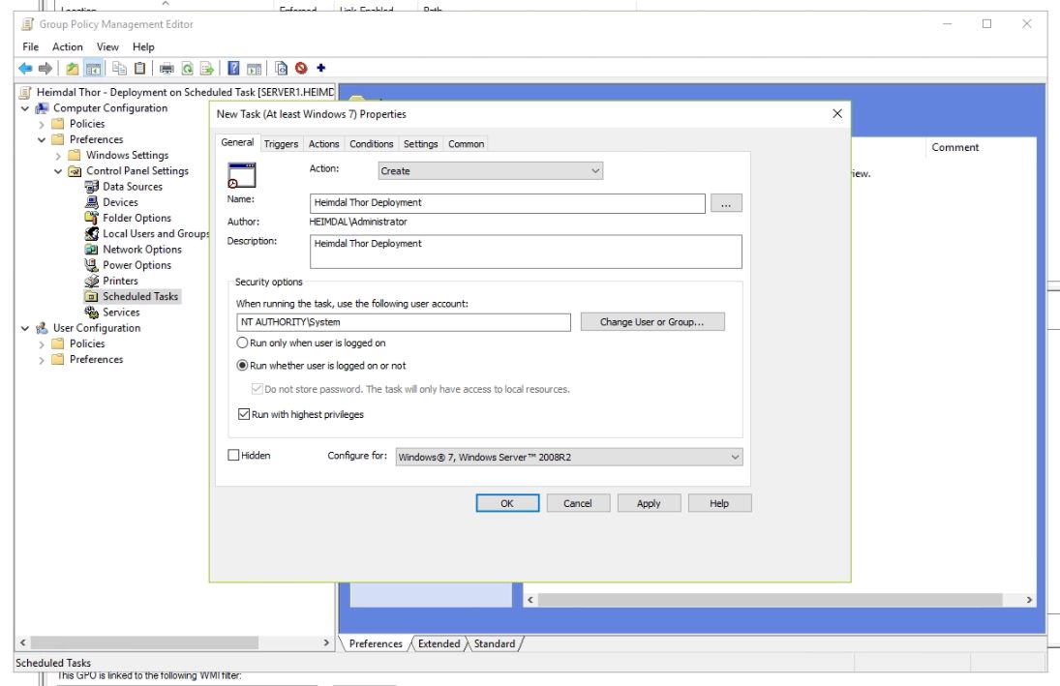Open the Print icon in the toolbar
Screen dimensions: 1060x686
[x=167, y=68]
